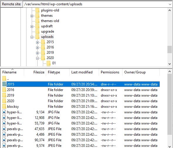Collapse the 2020 tree node
This screenshot has height=148, width=173.
point(37,58)
